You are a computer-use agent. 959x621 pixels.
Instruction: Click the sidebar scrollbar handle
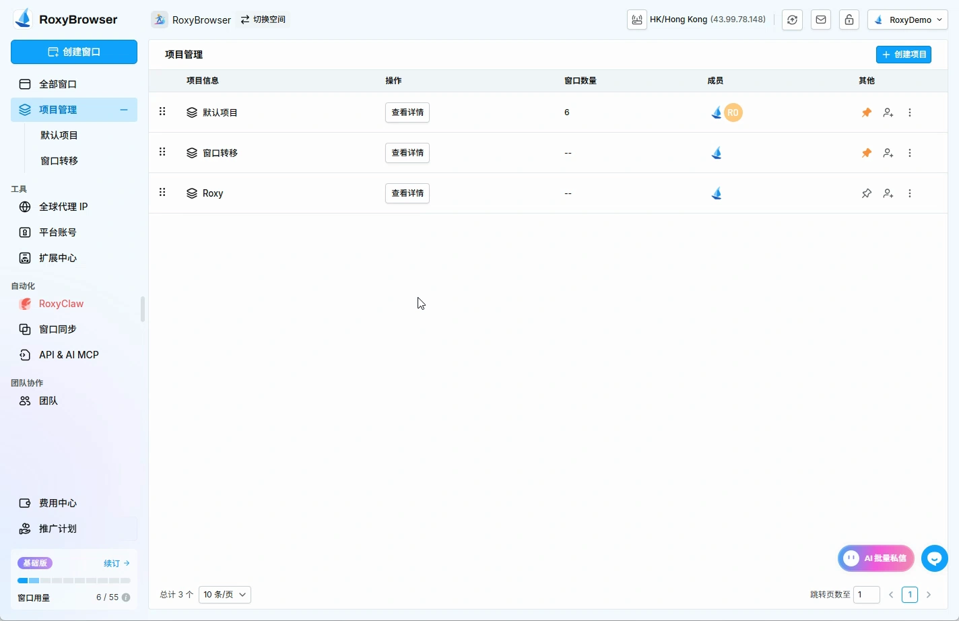pos(142,309)
